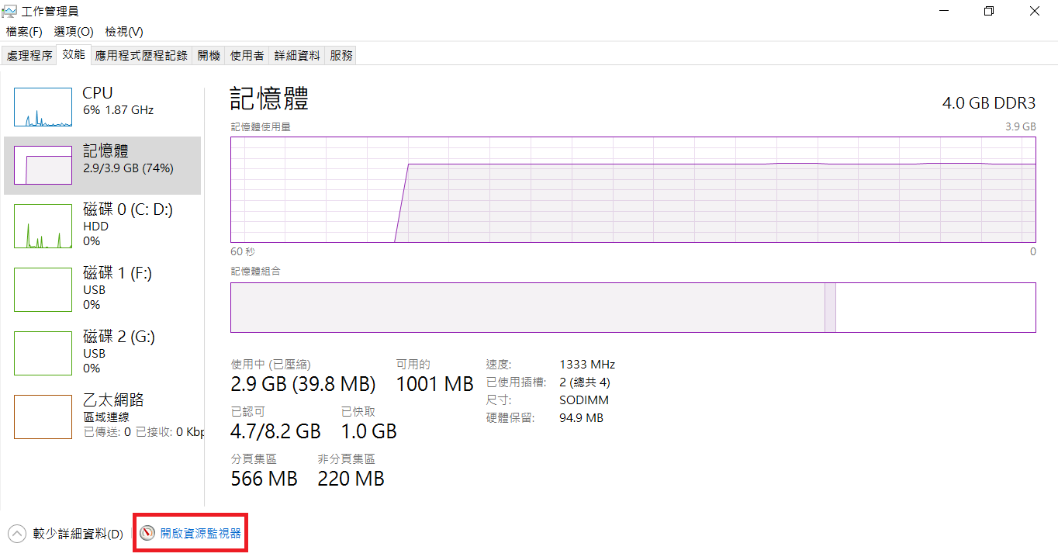
Task: Open the 詳細資料 details tab
Action: tap(297, 56)
